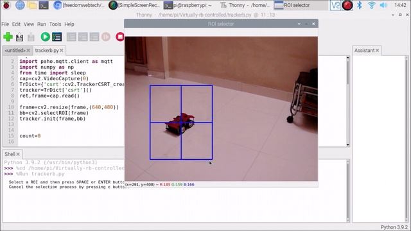
Task: Create a new file with green plus icon
Action: coord(8,37)
